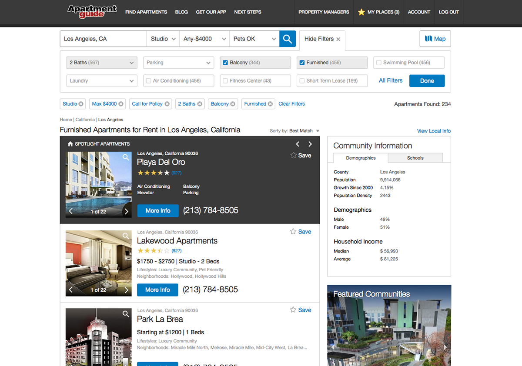The width and height of the screenshot is (522, 366).
Task: Open Find Apartments menu
Action: click(x=146, y=12)
